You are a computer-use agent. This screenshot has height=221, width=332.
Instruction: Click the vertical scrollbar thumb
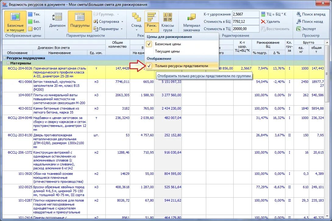click(x=327, y=74)
